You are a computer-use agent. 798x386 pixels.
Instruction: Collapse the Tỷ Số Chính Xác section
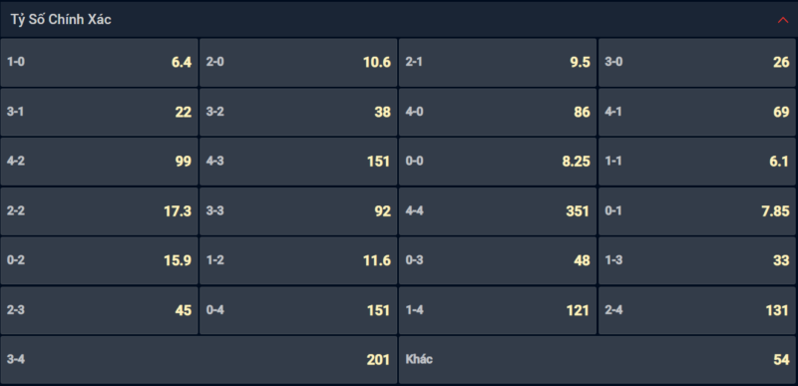783,20
